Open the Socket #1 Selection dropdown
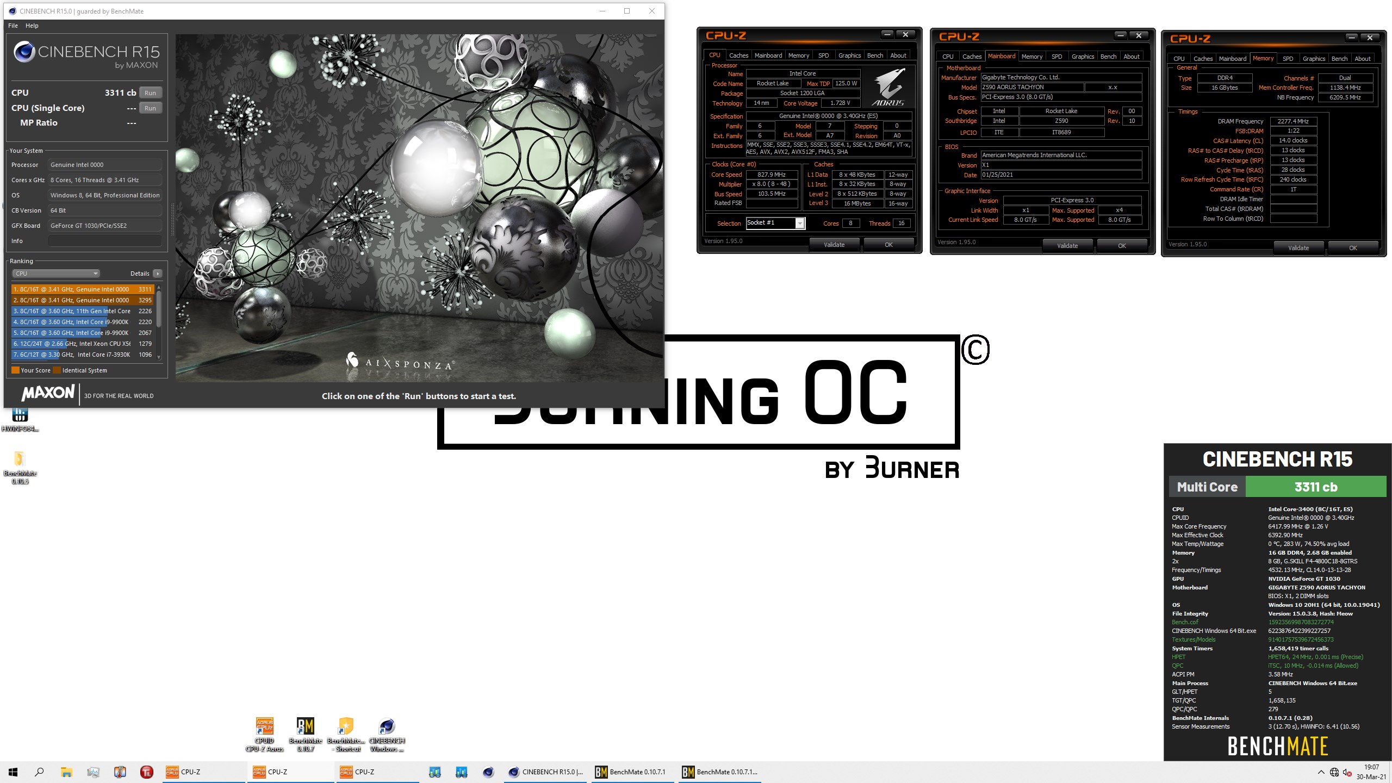 (775, 223)
